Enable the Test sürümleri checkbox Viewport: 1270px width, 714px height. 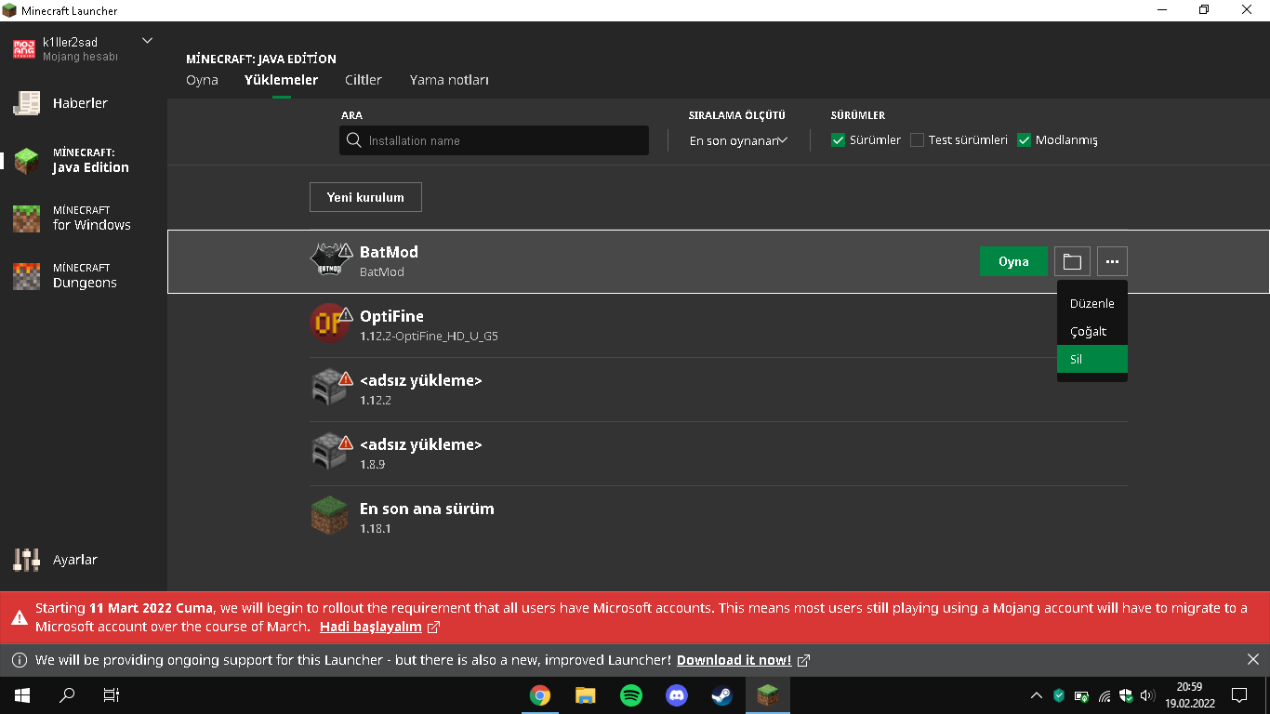[x=917, y=140]
